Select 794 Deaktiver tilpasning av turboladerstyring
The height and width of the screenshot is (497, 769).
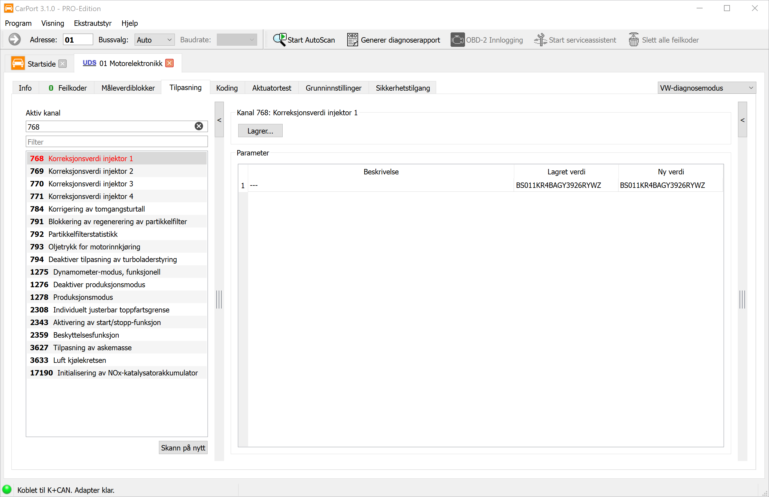coord(117,259)
